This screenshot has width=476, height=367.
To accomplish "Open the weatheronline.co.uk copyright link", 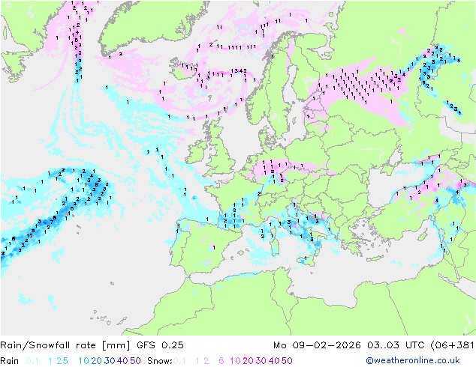I will tap(413, 360).
